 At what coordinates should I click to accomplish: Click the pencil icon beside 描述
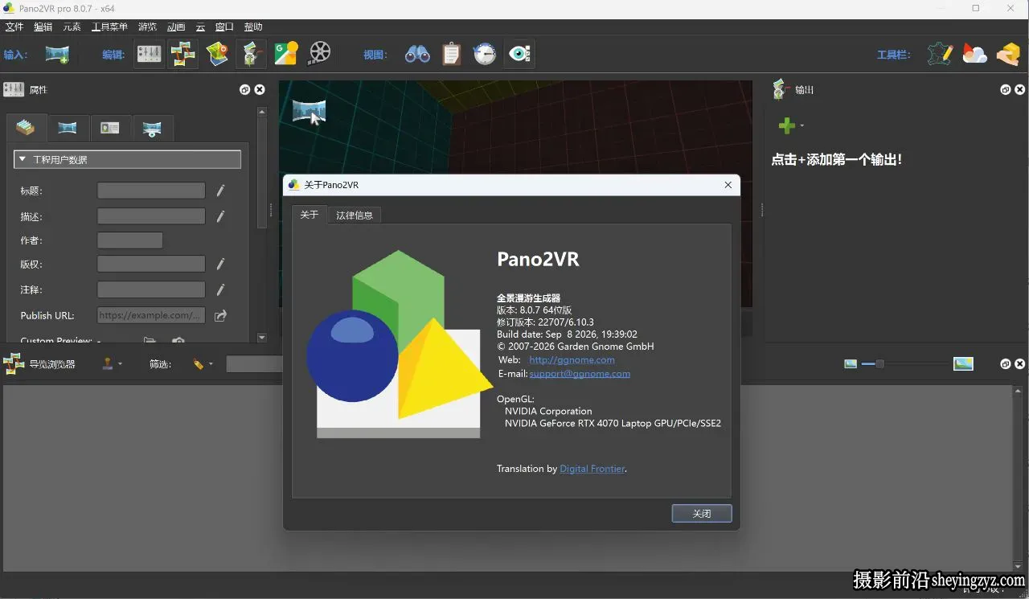(x=220, y=216)
